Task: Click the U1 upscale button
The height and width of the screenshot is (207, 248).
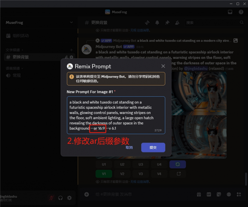Action: click(104, 164)
